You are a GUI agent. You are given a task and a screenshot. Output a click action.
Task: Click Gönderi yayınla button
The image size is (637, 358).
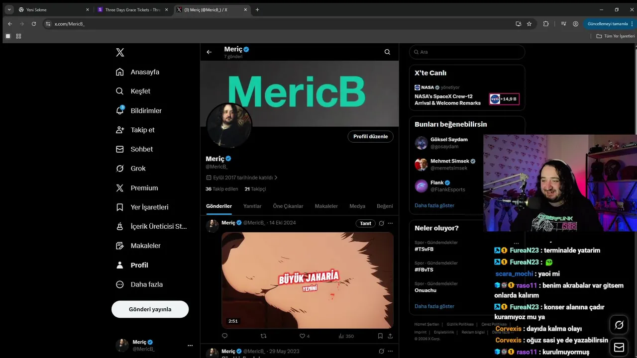point(150,309)
